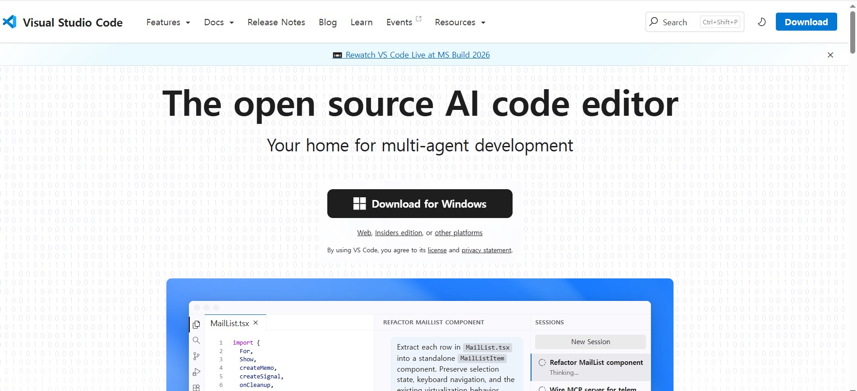Image resolution: width=857 pixels, height=391 pixels.
Task: Open the Extensions icon in editor sidebar
Action: click(196, 387)
